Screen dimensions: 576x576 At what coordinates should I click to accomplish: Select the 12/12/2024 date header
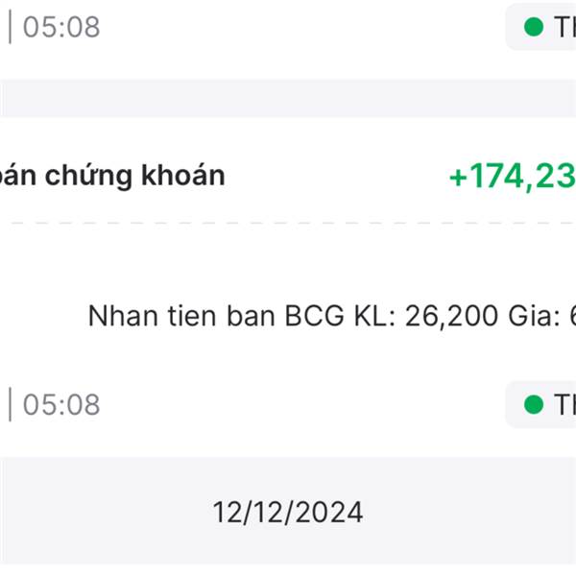point(288,512)
